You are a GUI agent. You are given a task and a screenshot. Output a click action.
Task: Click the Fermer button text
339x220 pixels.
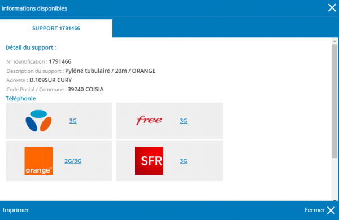tap(315, 210)
